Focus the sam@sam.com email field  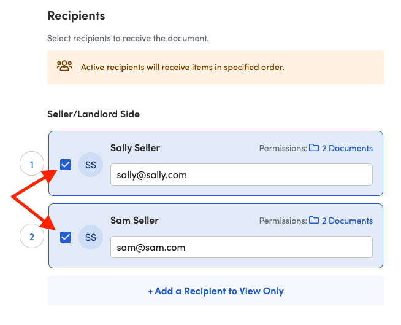point(242,247)
